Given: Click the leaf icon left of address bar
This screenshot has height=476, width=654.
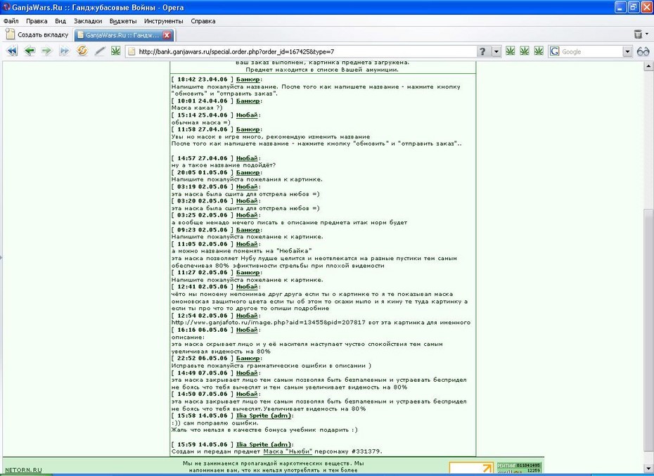Looking at the screenshot, I should [x=115, y=51].
